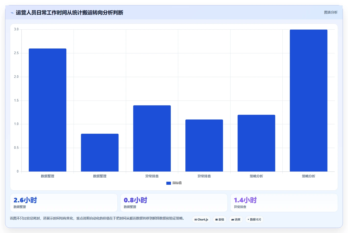Click the y-axis label 0.5
348x233 pixels.
click(x=16, y=148)
